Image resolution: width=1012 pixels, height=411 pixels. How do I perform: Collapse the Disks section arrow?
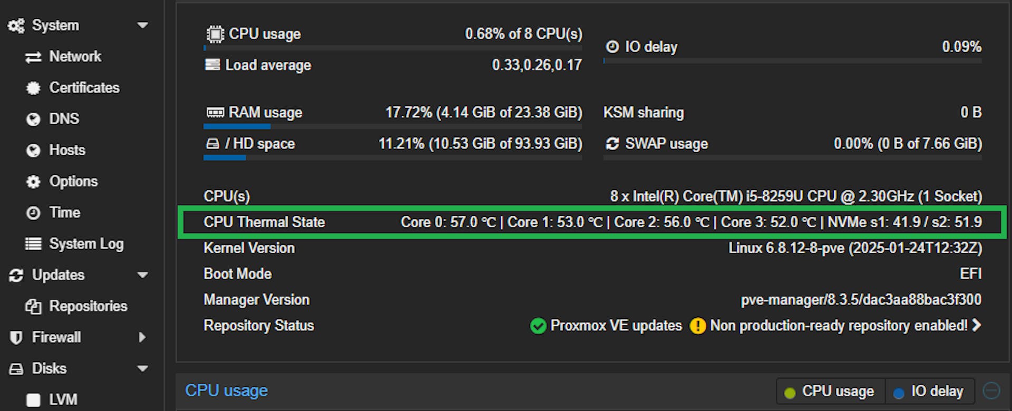tap(142, 368)
